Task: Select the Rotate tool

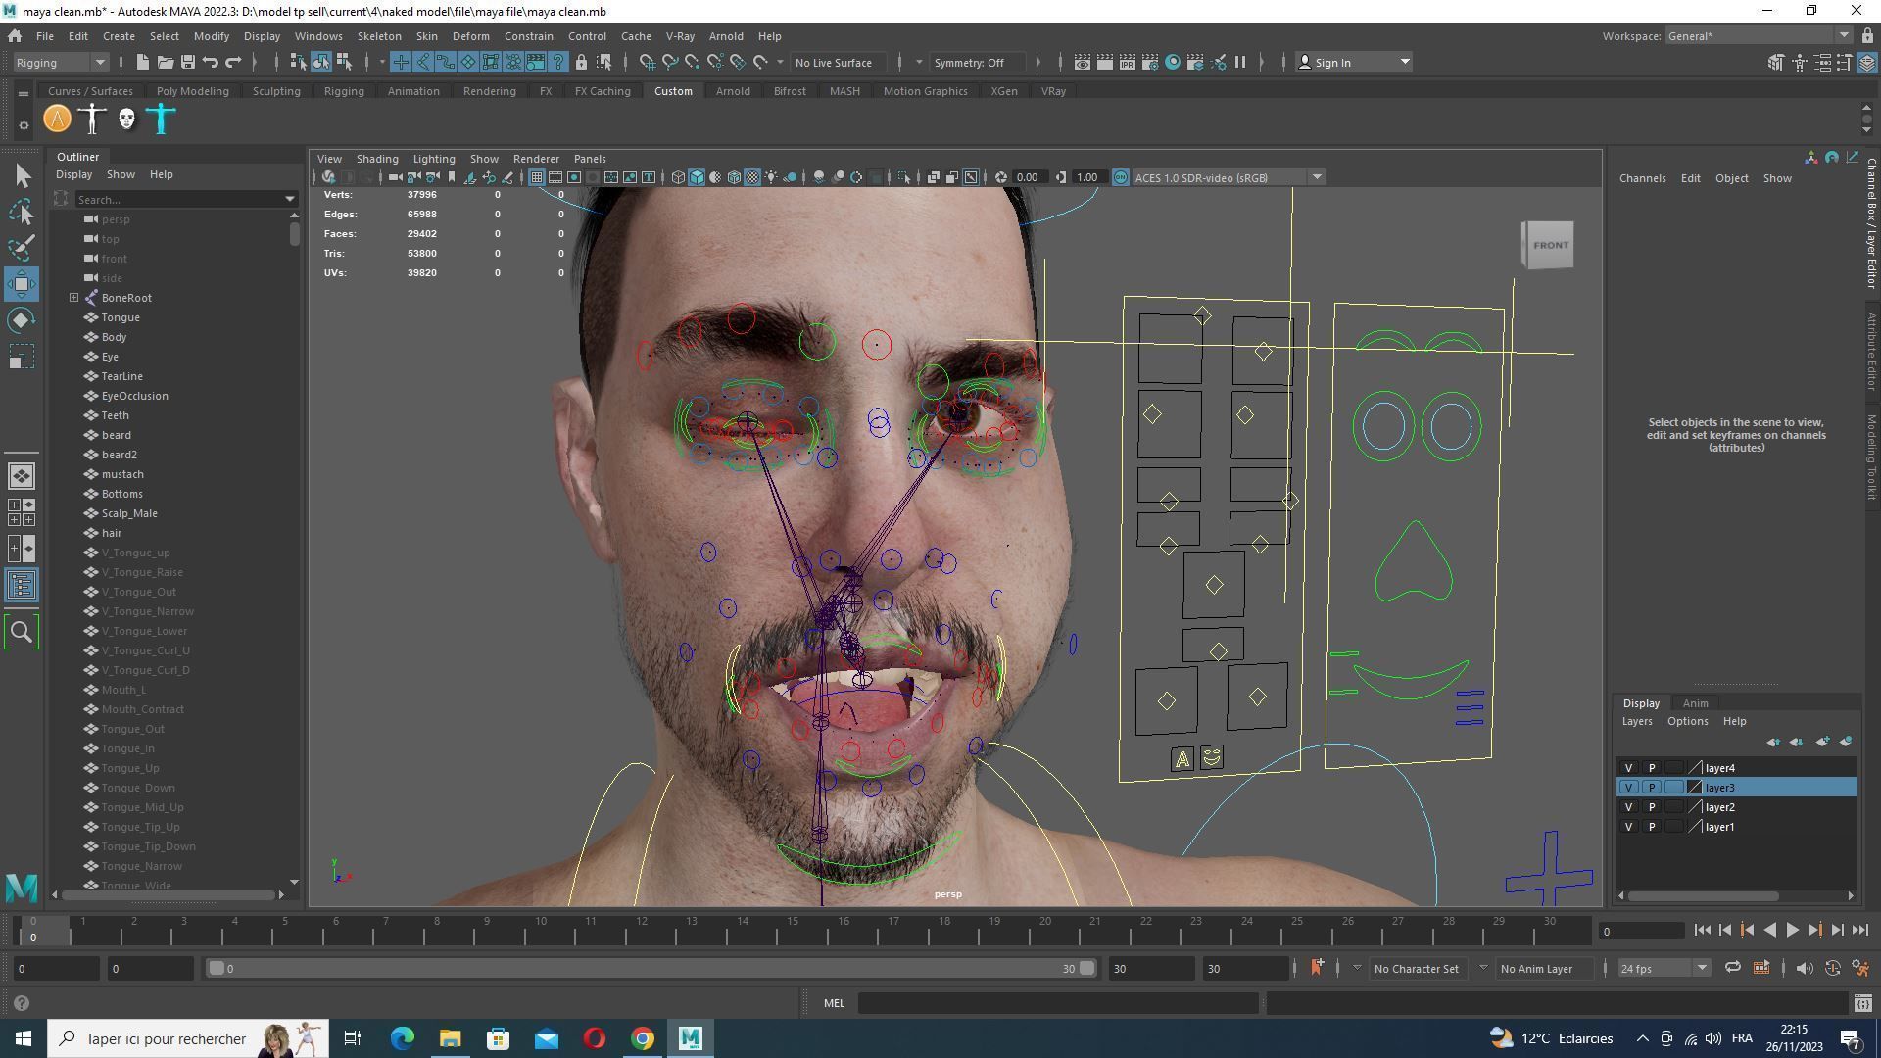Action: pyautogui.click(x=22, y=320)
